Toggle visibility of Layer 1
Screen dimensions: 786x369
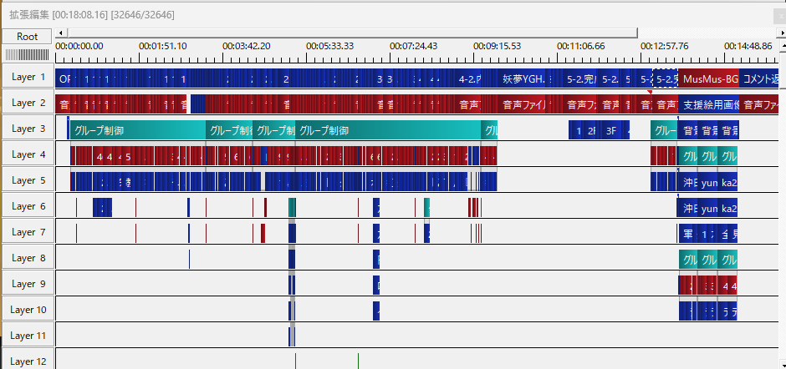28,77
